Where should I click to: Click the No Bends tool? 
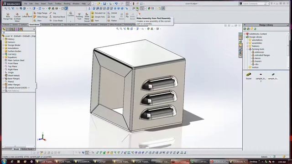pos(121,16)
